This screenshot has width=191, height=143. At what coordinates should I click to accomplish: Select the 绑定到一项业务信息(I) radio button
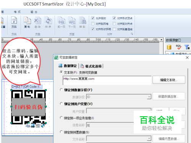[61, 118]
